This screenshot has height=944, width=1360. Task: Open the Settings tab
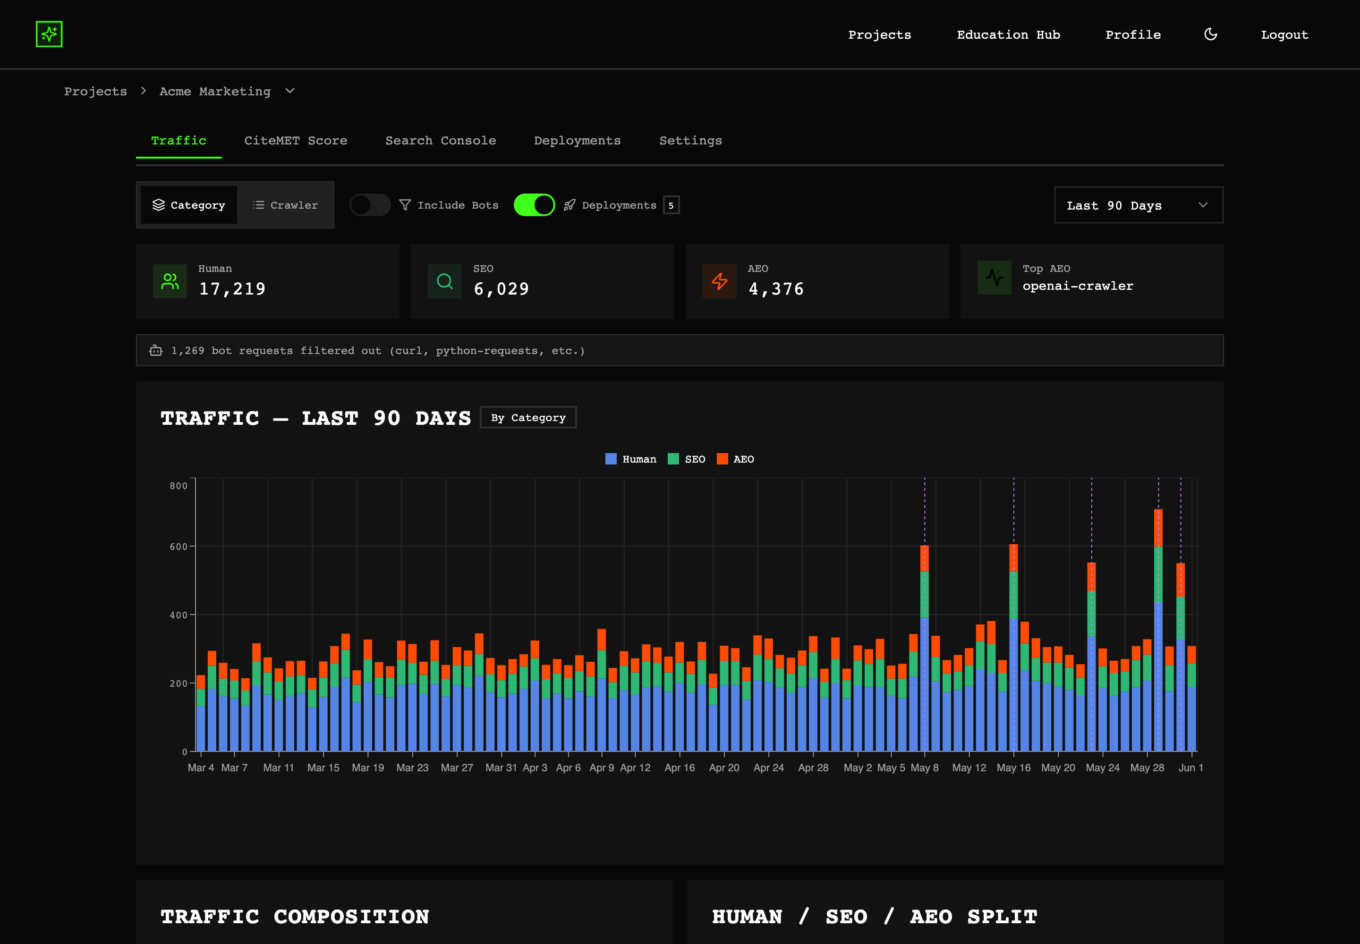691,141
